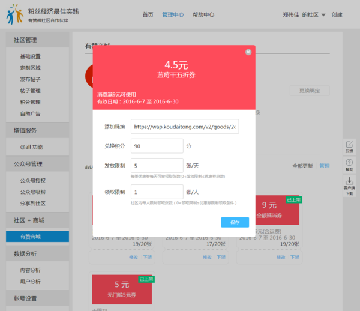The height and width of the screenshot is (311, 360).
Task: Select 定制区域 in the sidebar
Action: [31, 68]
